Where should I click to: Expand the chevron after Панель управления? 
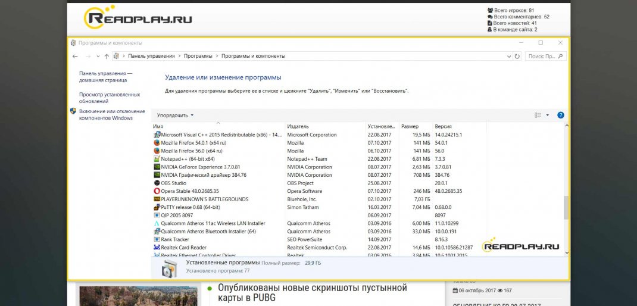179,56
